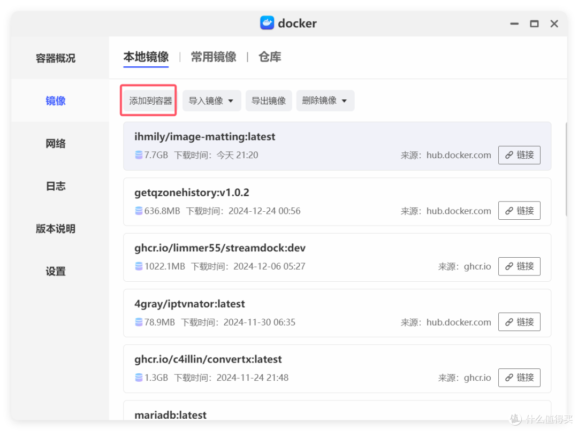Open link for 4gray/iptvnator image
The height and width of the screenshot is (431, 578).
coord(519,322)
